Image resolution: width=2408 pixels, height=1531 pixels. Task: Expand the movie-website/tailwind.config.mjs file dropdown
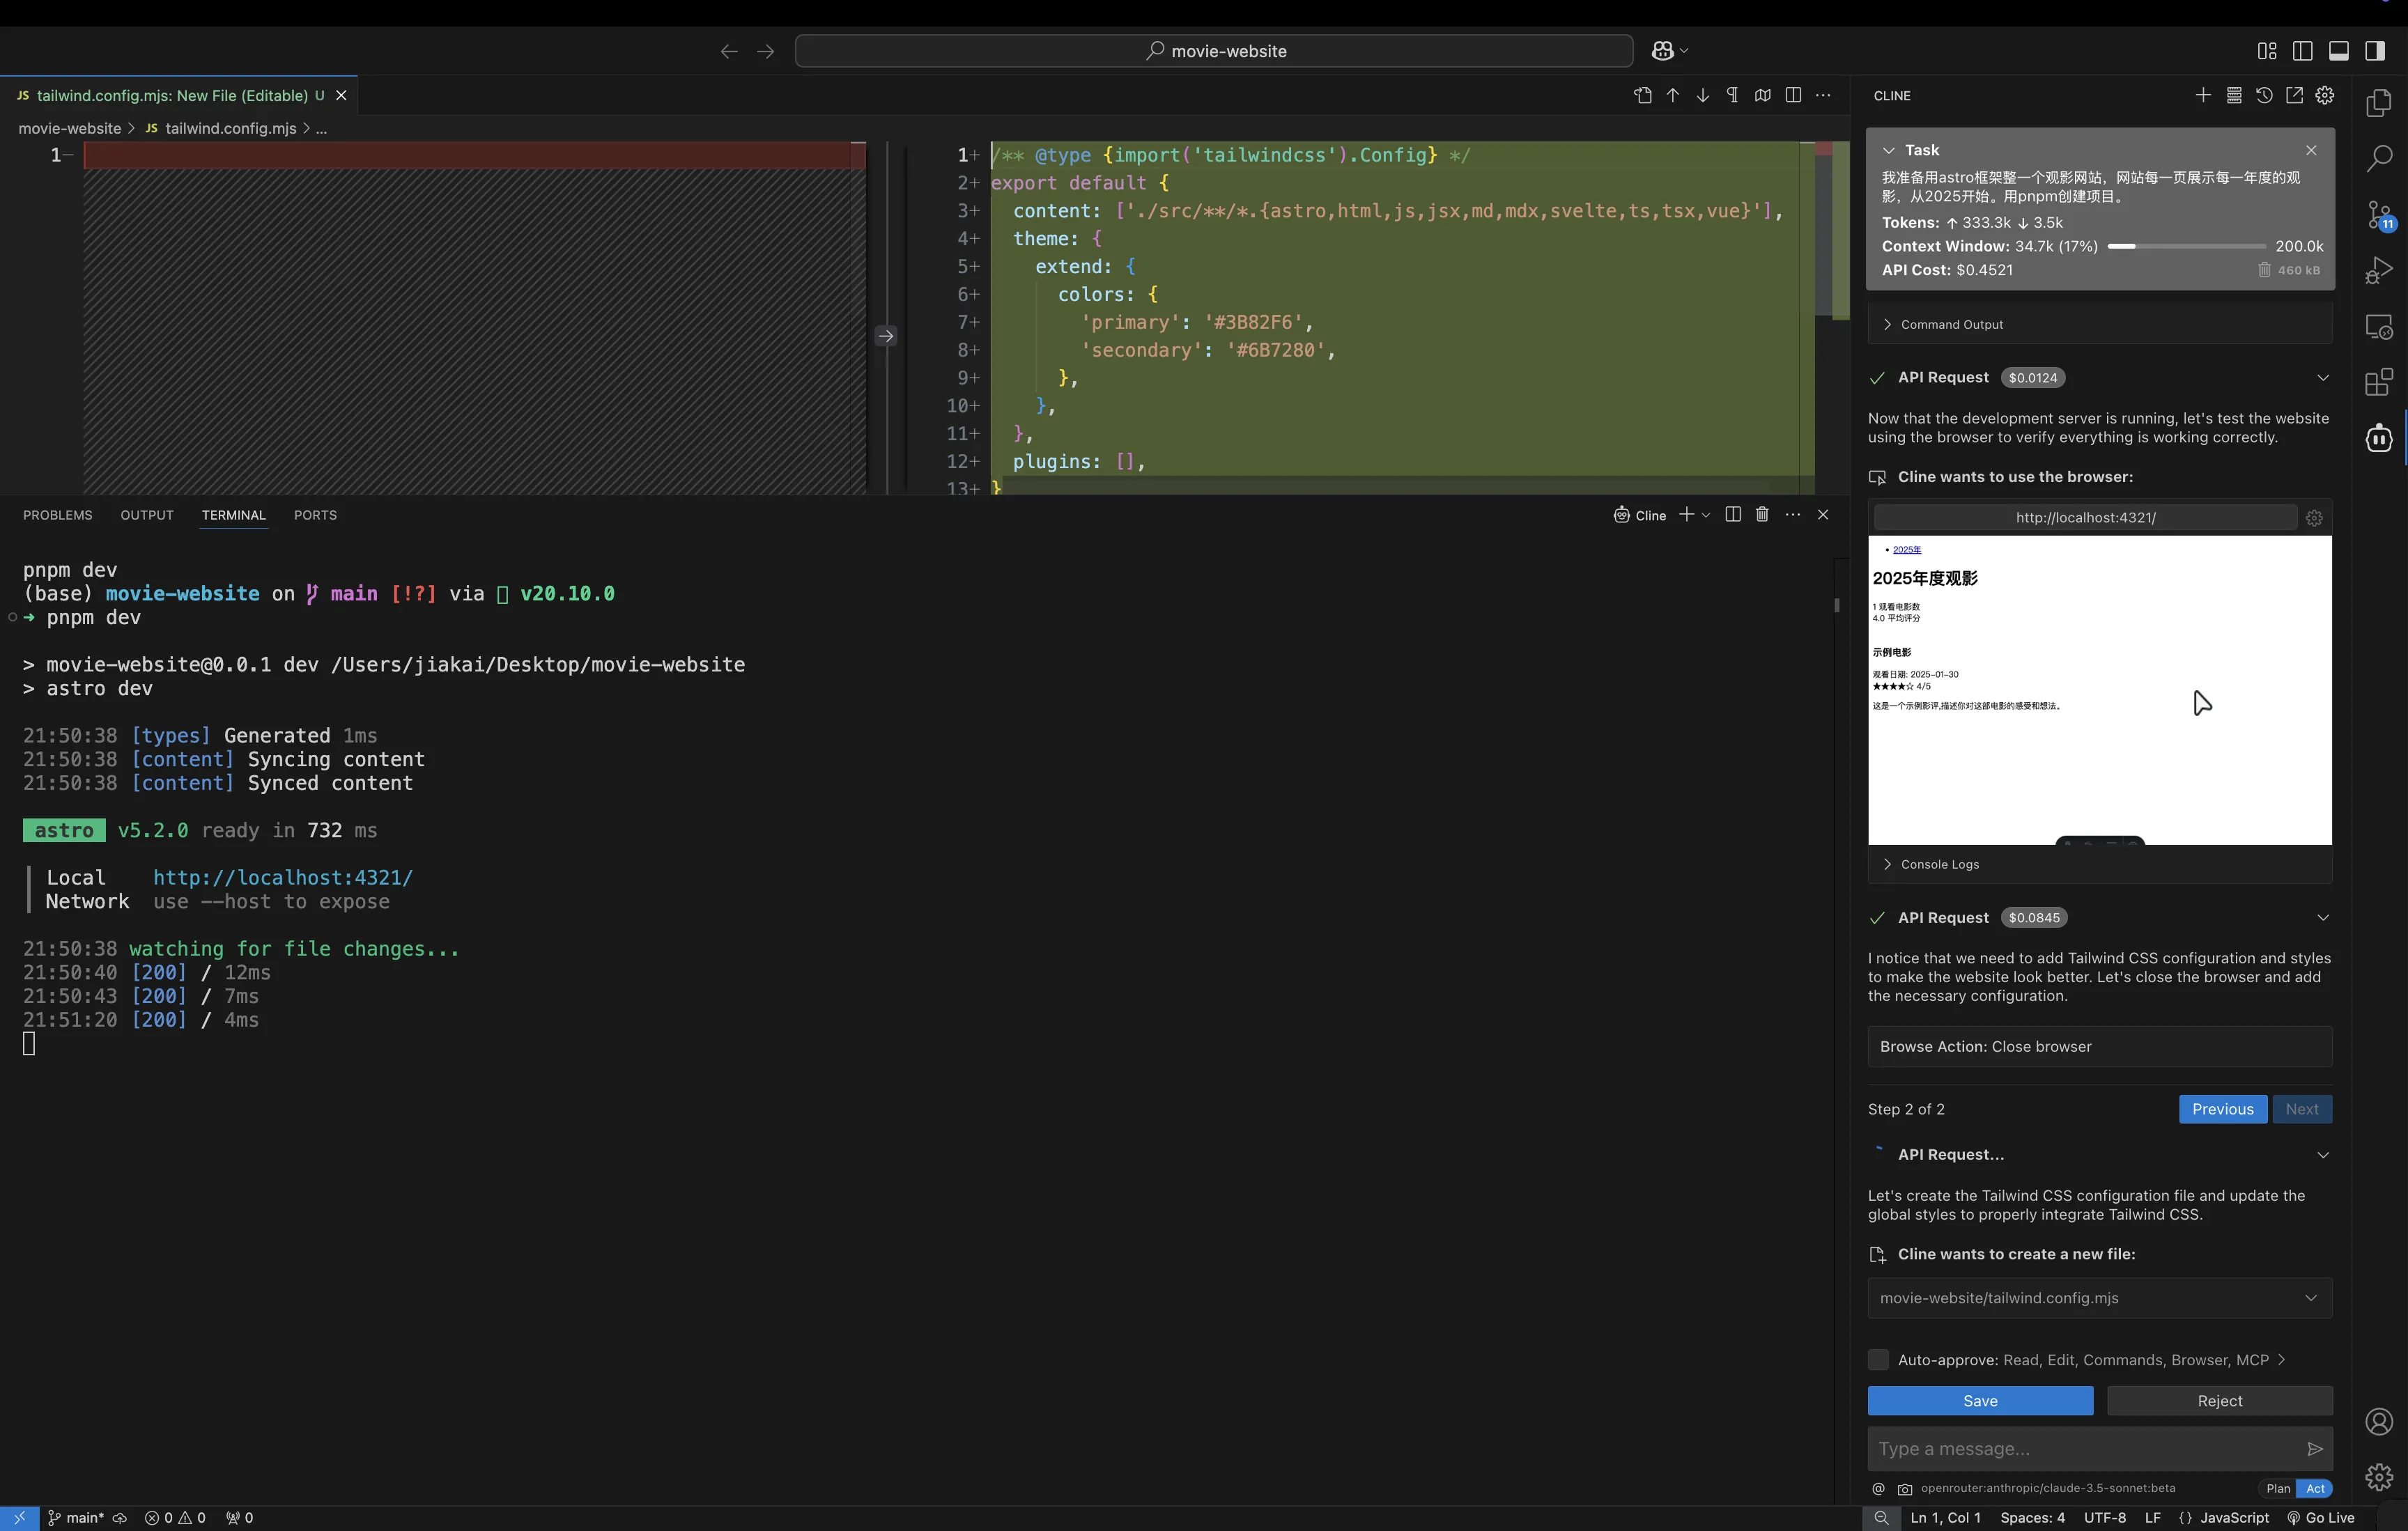pyautogui.click(x=2311, y=1298)
